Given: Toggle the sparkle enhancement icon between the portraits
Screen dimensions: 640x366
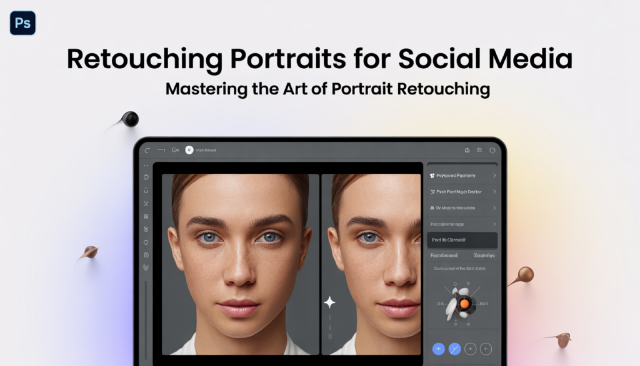Looking at the screenshot, I should pos(330,302).
